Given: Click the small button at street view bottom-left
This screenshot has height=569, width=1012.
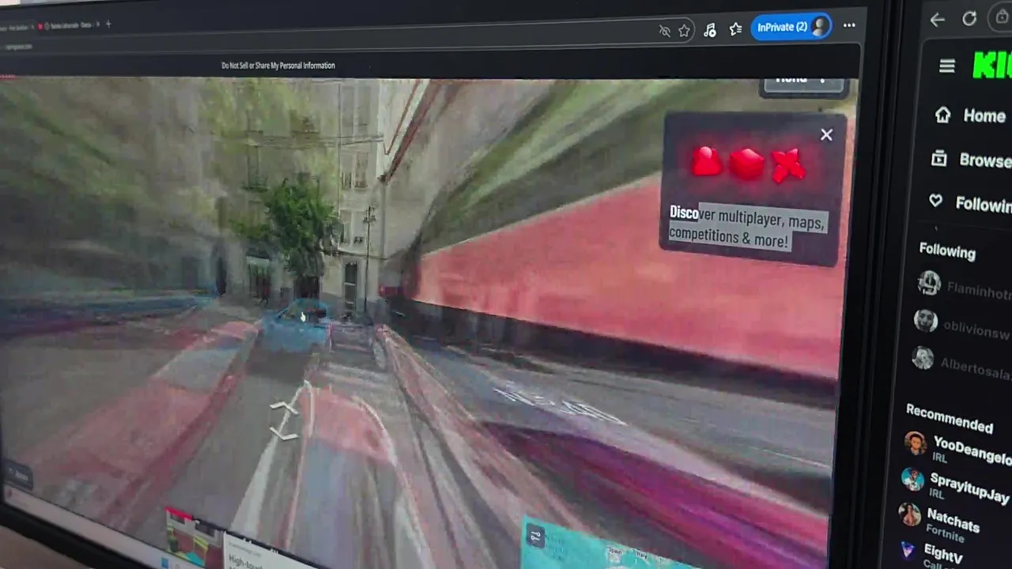Looking at the screenshot, I should point(19,476).
